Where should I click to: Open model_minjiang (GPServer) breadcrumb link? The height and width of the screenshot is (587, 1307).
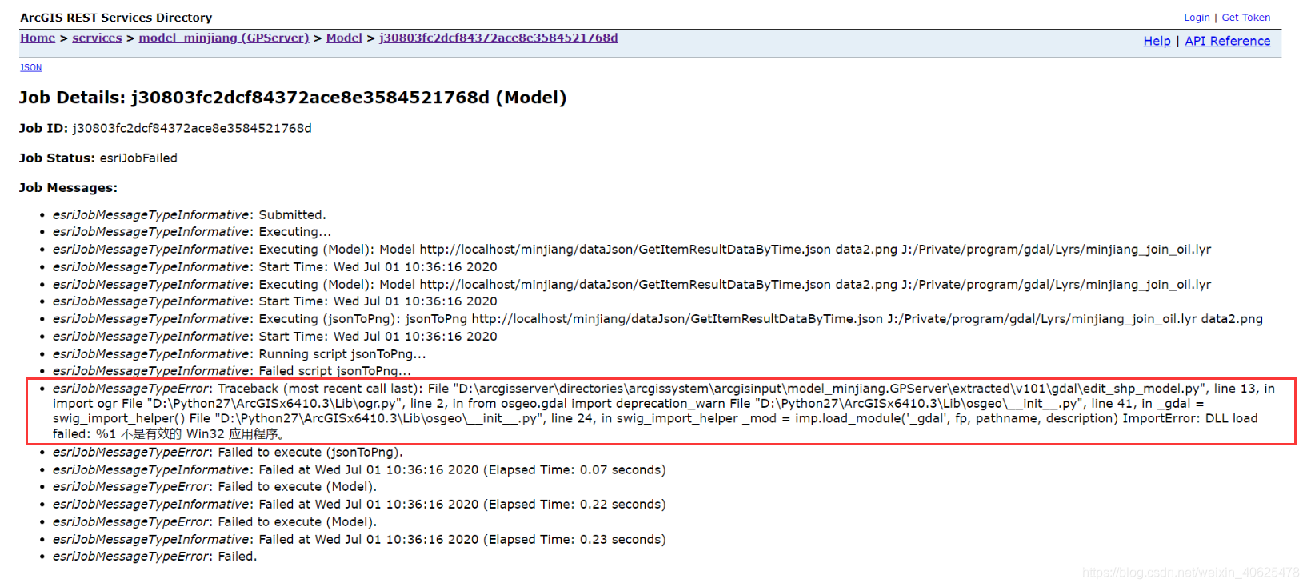[x=224, y=38]
